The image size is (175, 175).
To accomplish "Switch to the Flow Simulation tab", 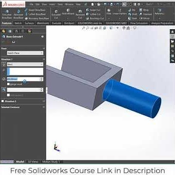I will coord(139,23).
